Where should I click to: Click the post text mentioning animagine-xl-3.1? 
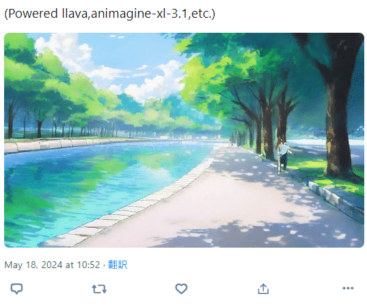pos(109,14)
